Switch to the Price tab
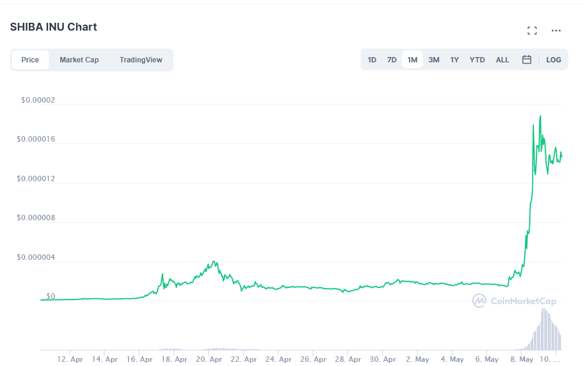The width and height of the screenshot is (585, 366). tap(30, 59)
